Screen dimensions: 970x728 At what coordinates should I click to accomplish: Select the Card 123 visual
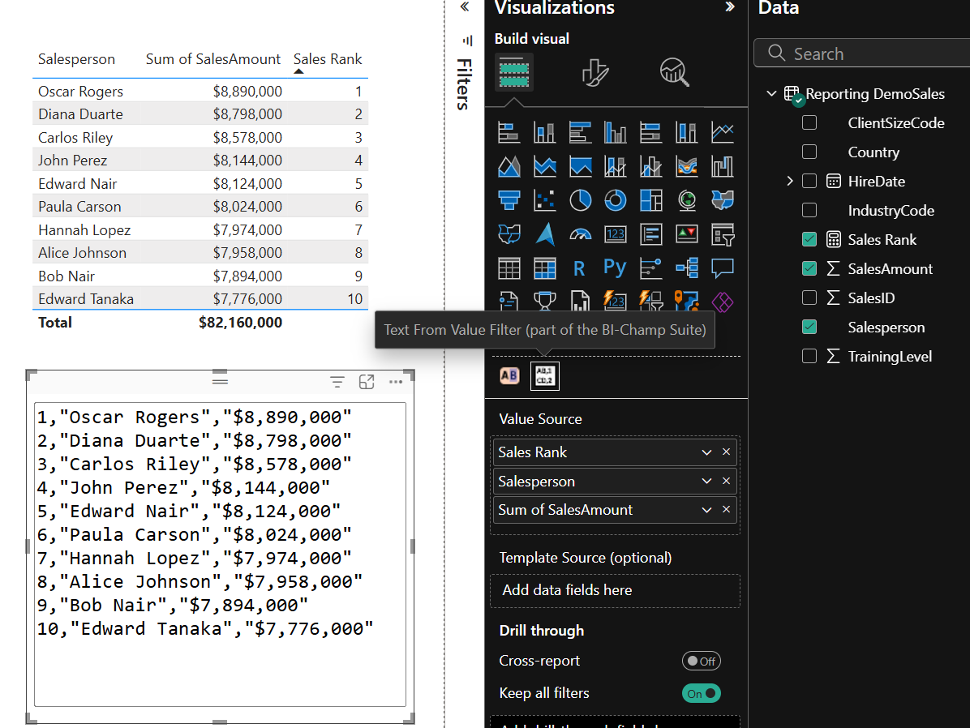[616, 234]
